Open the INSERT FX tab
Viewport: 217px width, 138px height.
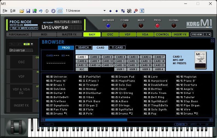tap(180, 34)
